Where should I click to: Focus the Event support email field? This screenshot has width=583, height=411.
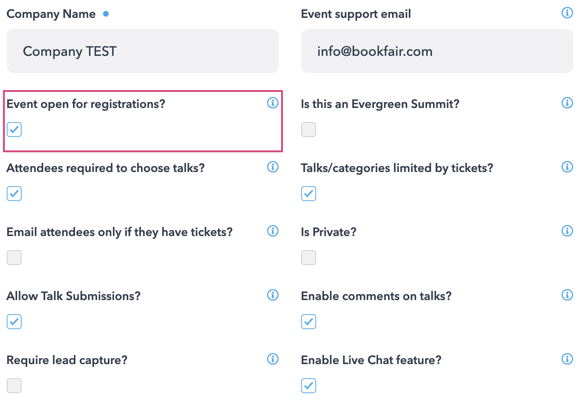(x=437, y=51)
